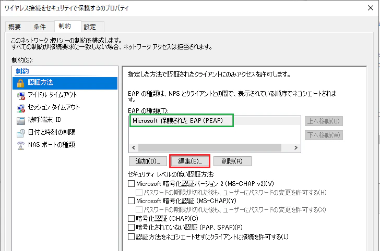Check 暗号化されていない認証 (PAP, SPAP)
This screenshot has width=380, height=251.
131,227
